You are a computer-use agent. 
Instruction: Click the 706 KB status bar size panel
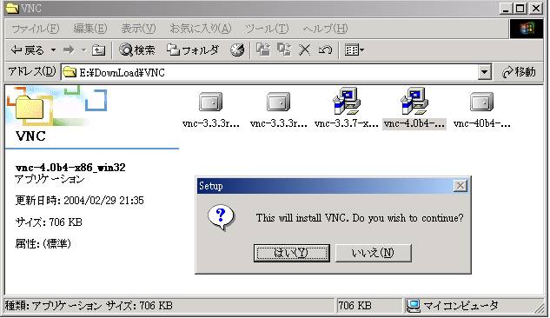(368, 306)
